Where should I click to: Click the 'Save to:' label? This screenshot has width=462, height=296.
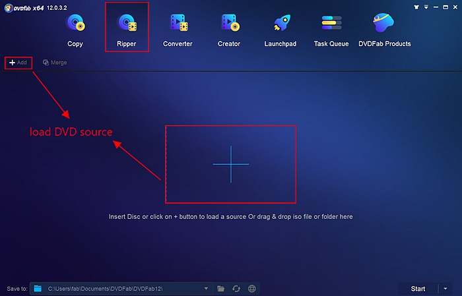pyautogui.click(x=17, y=289)
